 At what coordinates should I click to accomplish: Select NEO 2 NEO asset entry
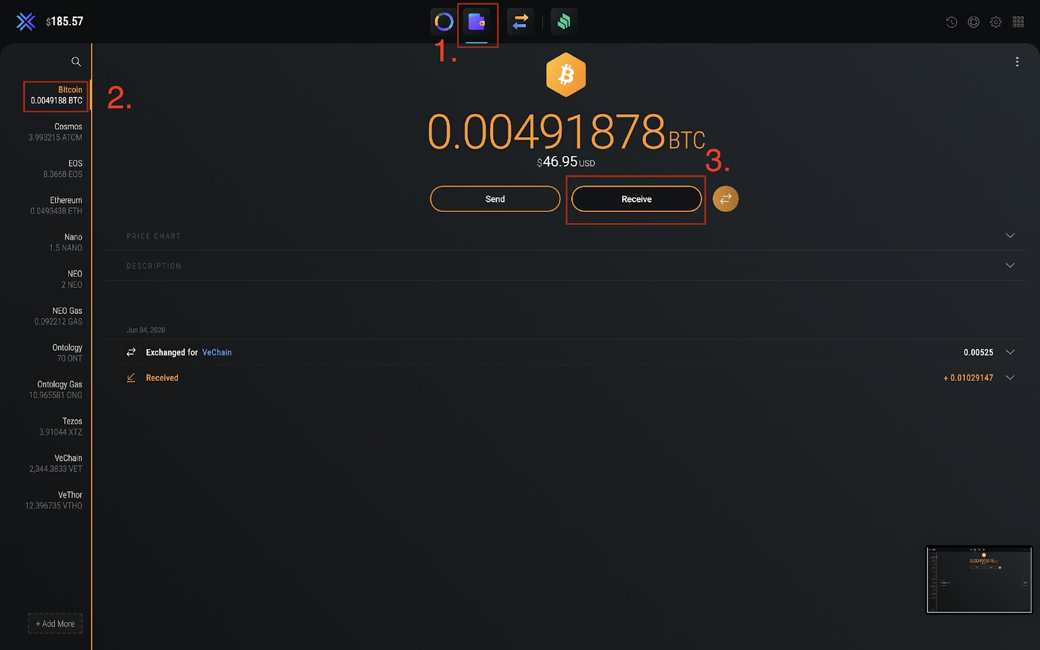(71, 279)
